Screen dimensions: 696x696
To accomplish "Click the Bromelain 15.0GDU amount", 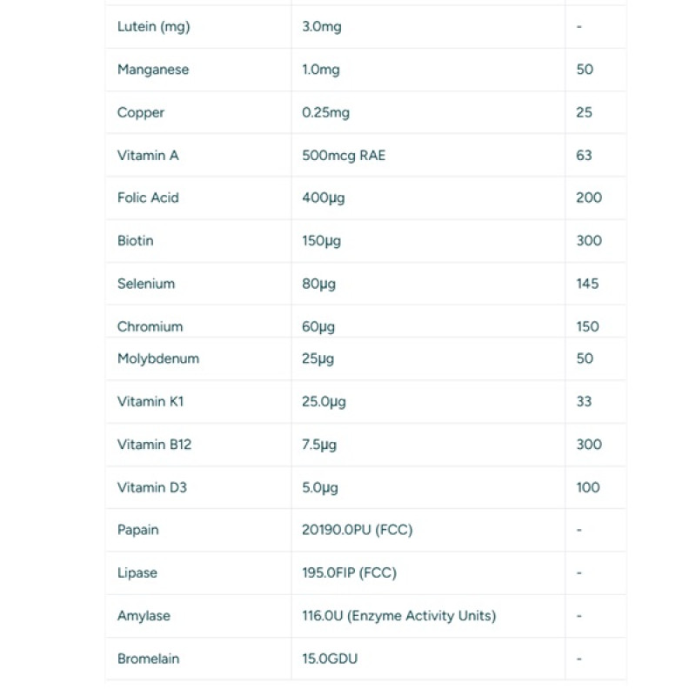I will pyautogui.click(x=330, y=659).
